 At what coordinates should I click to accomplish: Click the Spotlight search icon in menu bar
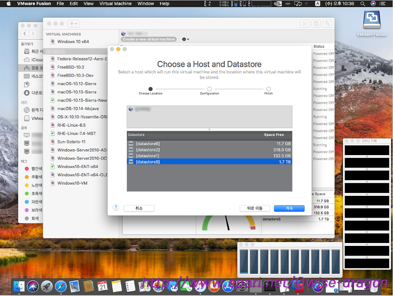[x=363, y=3]
